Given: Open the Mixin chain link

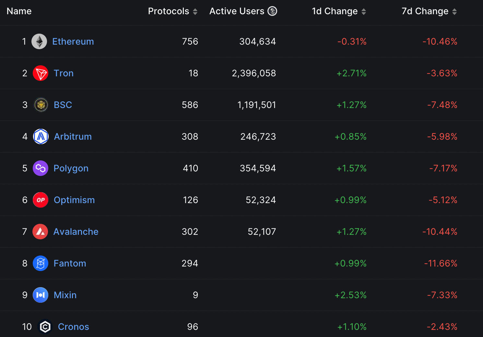Looking at the screenshot, I should [65, 295].
